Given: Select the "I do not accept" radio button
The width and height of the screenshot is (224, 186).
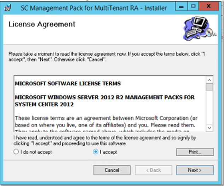Looking at the screenshot, I should point(16,152).
